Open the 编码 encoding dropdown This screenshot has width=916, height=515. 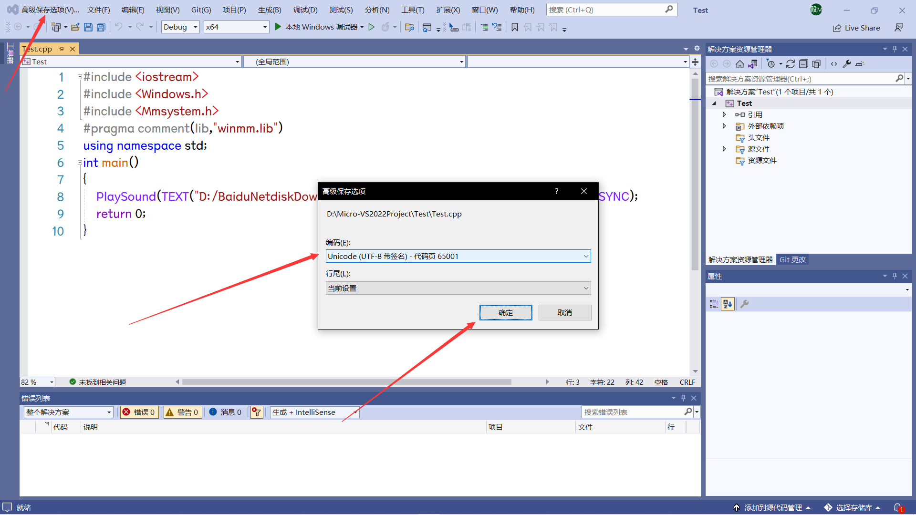pyautogui.click(x=458, y=256)
